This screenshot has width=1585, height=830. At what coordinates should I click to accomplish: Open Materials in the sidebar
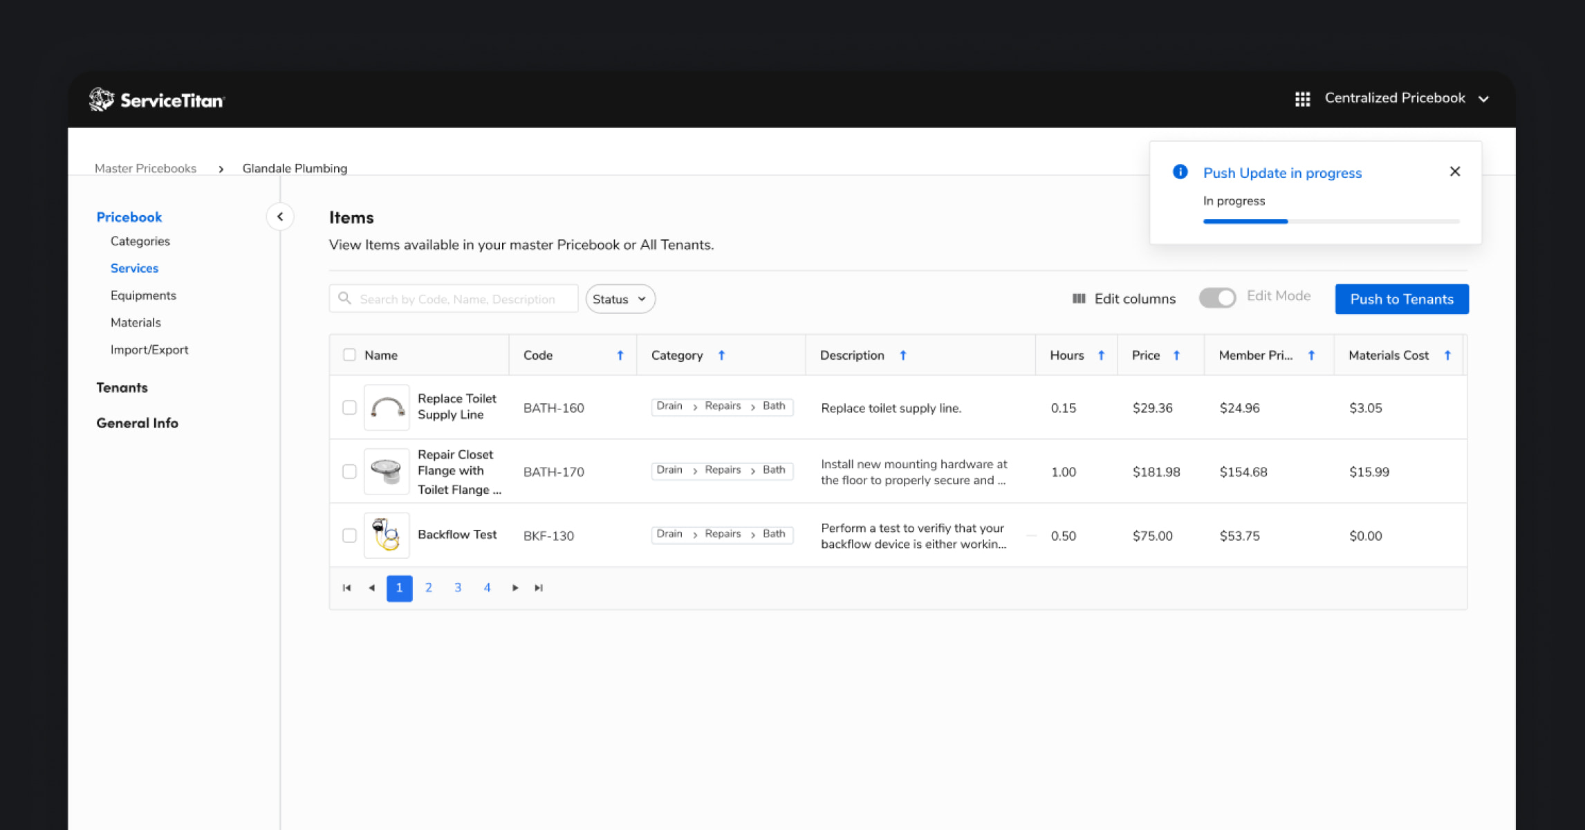coord(136,322)
